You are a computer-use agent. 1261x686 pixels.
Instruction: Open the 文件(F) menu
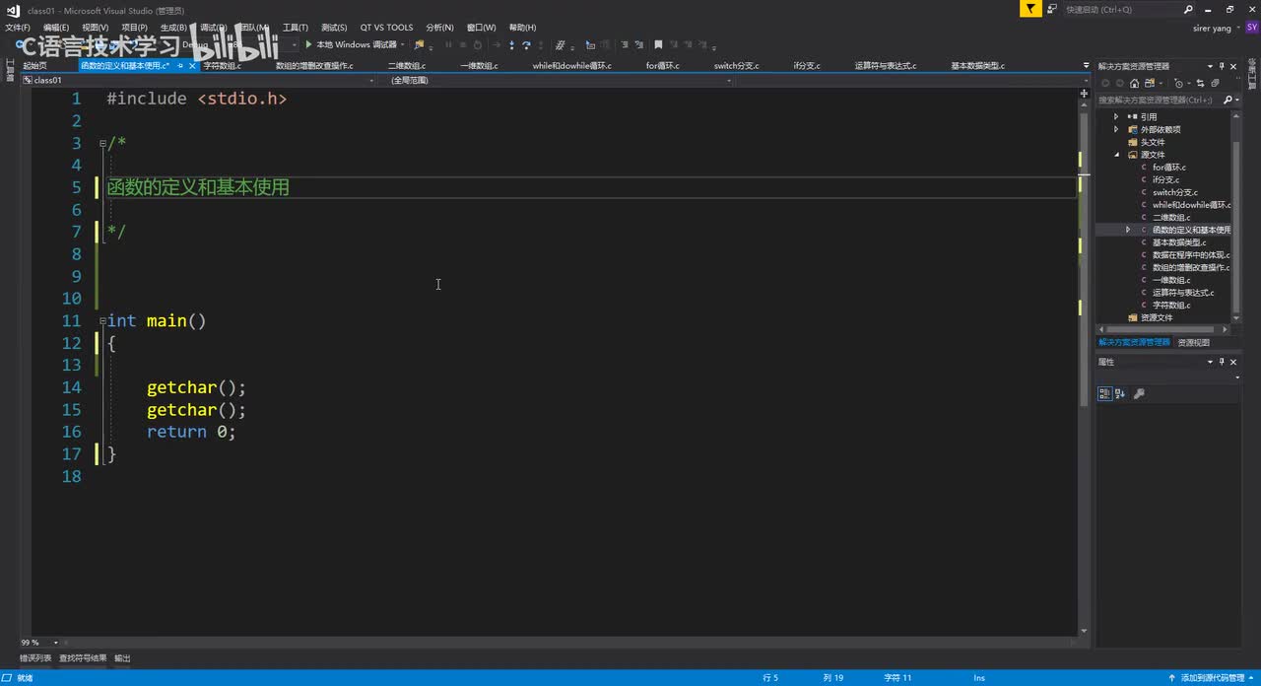pyautogui.click(x=18, y=28)
